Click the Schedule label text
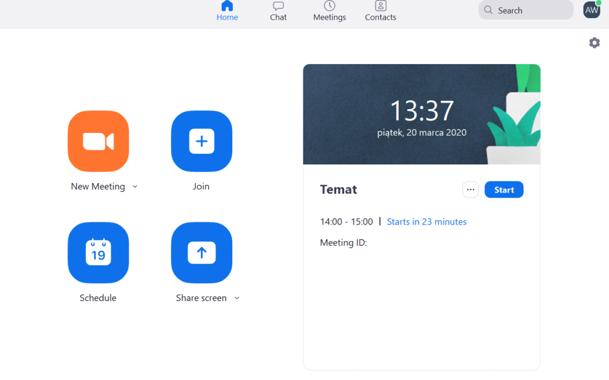 coord(98,298)
